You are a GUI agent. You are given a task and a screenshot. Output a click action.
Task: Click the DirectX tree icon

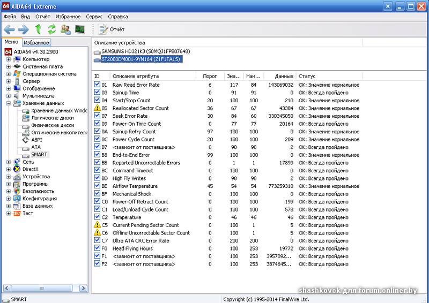pyautogui.click(x=17, y=169)
